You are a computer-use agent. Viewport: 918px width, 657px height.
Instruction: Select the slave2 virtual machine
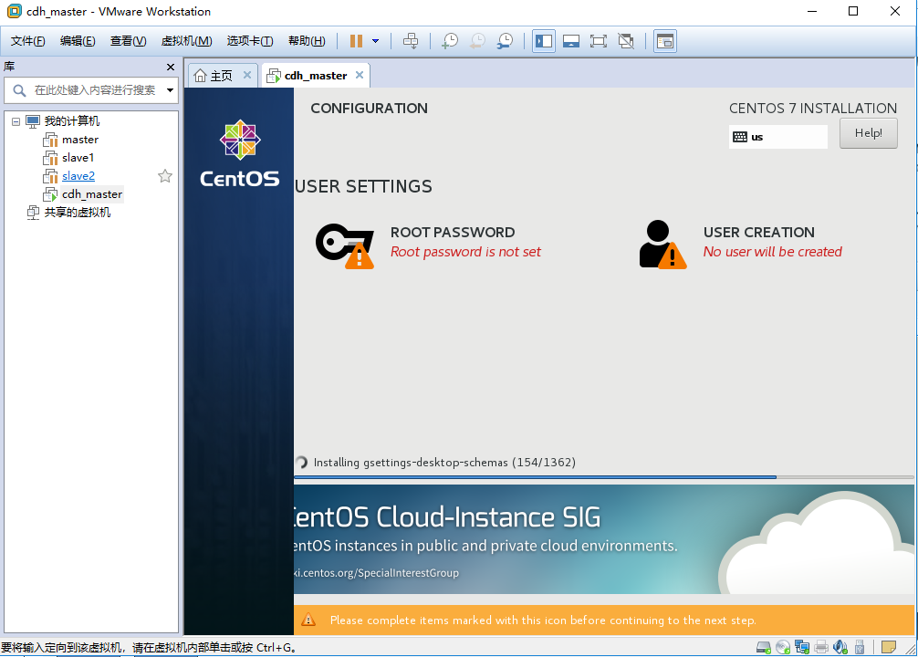point(78,176)
